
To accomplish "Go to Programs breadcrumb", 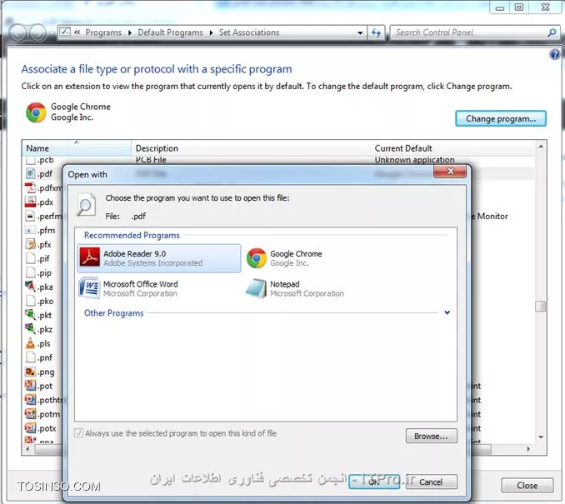I will pos(103,32).
